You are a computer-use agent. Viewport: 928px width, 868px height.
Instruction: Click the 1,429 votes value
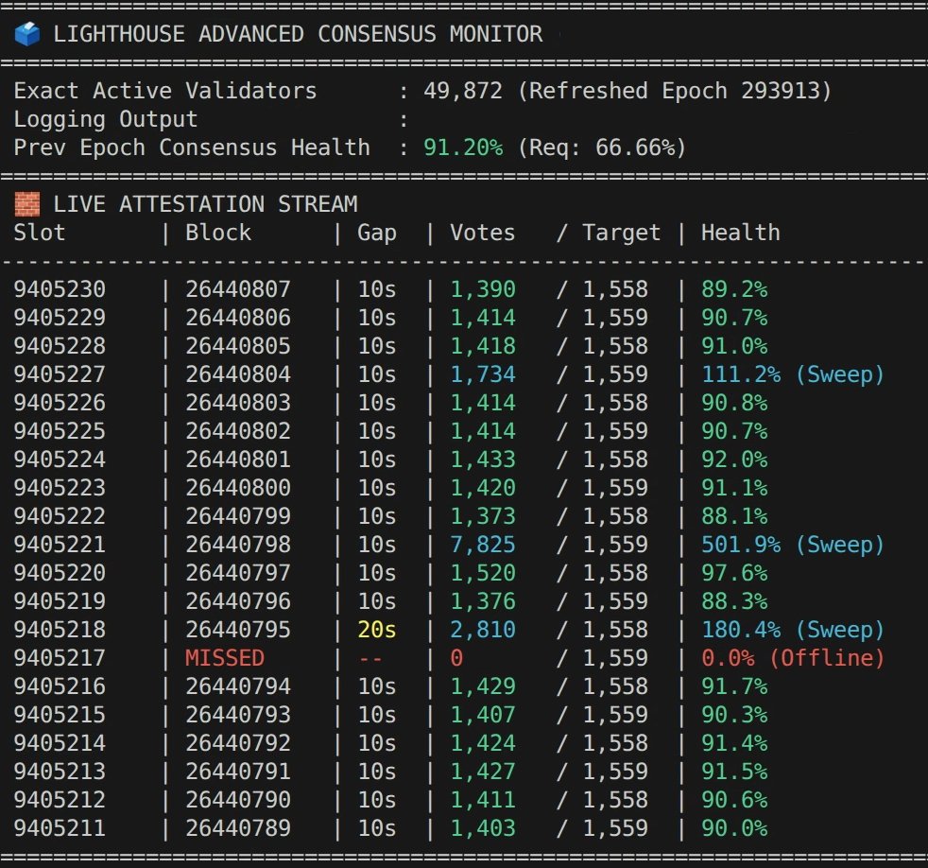click(x=482, y=686)
